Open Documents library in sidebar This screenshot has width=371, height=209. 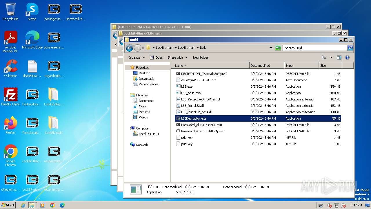tap(146, 101)
